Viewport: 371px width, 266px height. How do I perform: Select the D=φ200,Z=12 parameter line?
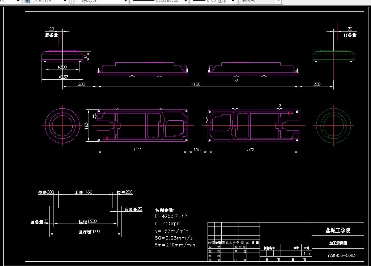click(x=171, y=216)
